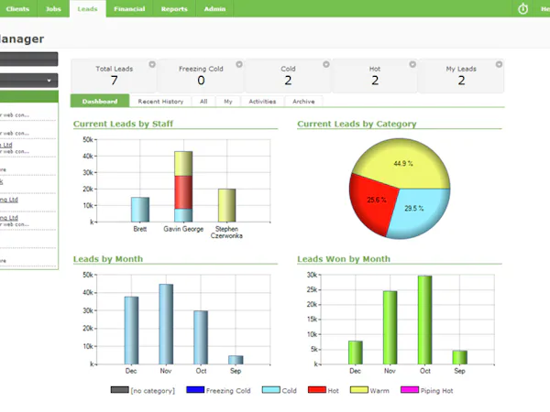550x412 pixels.
Task: Click the round icon on the Hot card
Action: tap(412, 64)
